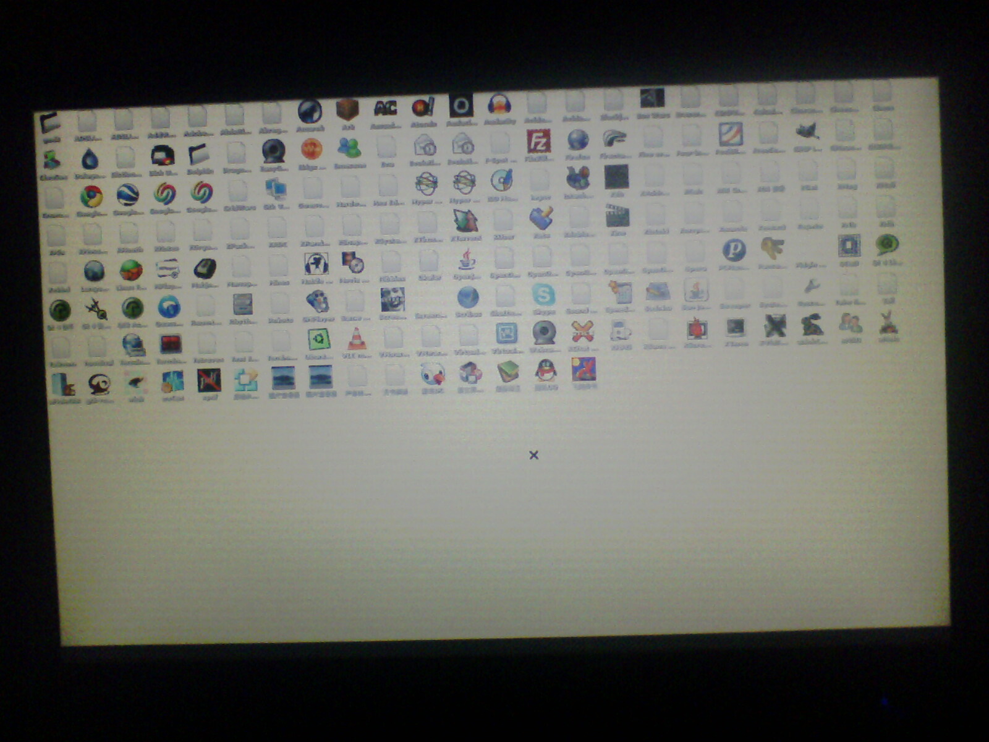Open the red X crossed icon

pos(582,333)
